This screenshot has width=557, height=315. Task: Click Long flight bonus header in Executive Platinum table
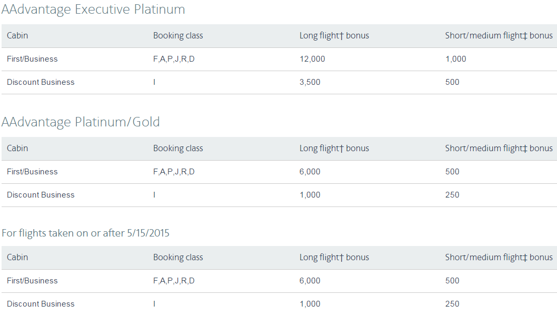click(x=334, y=35)
